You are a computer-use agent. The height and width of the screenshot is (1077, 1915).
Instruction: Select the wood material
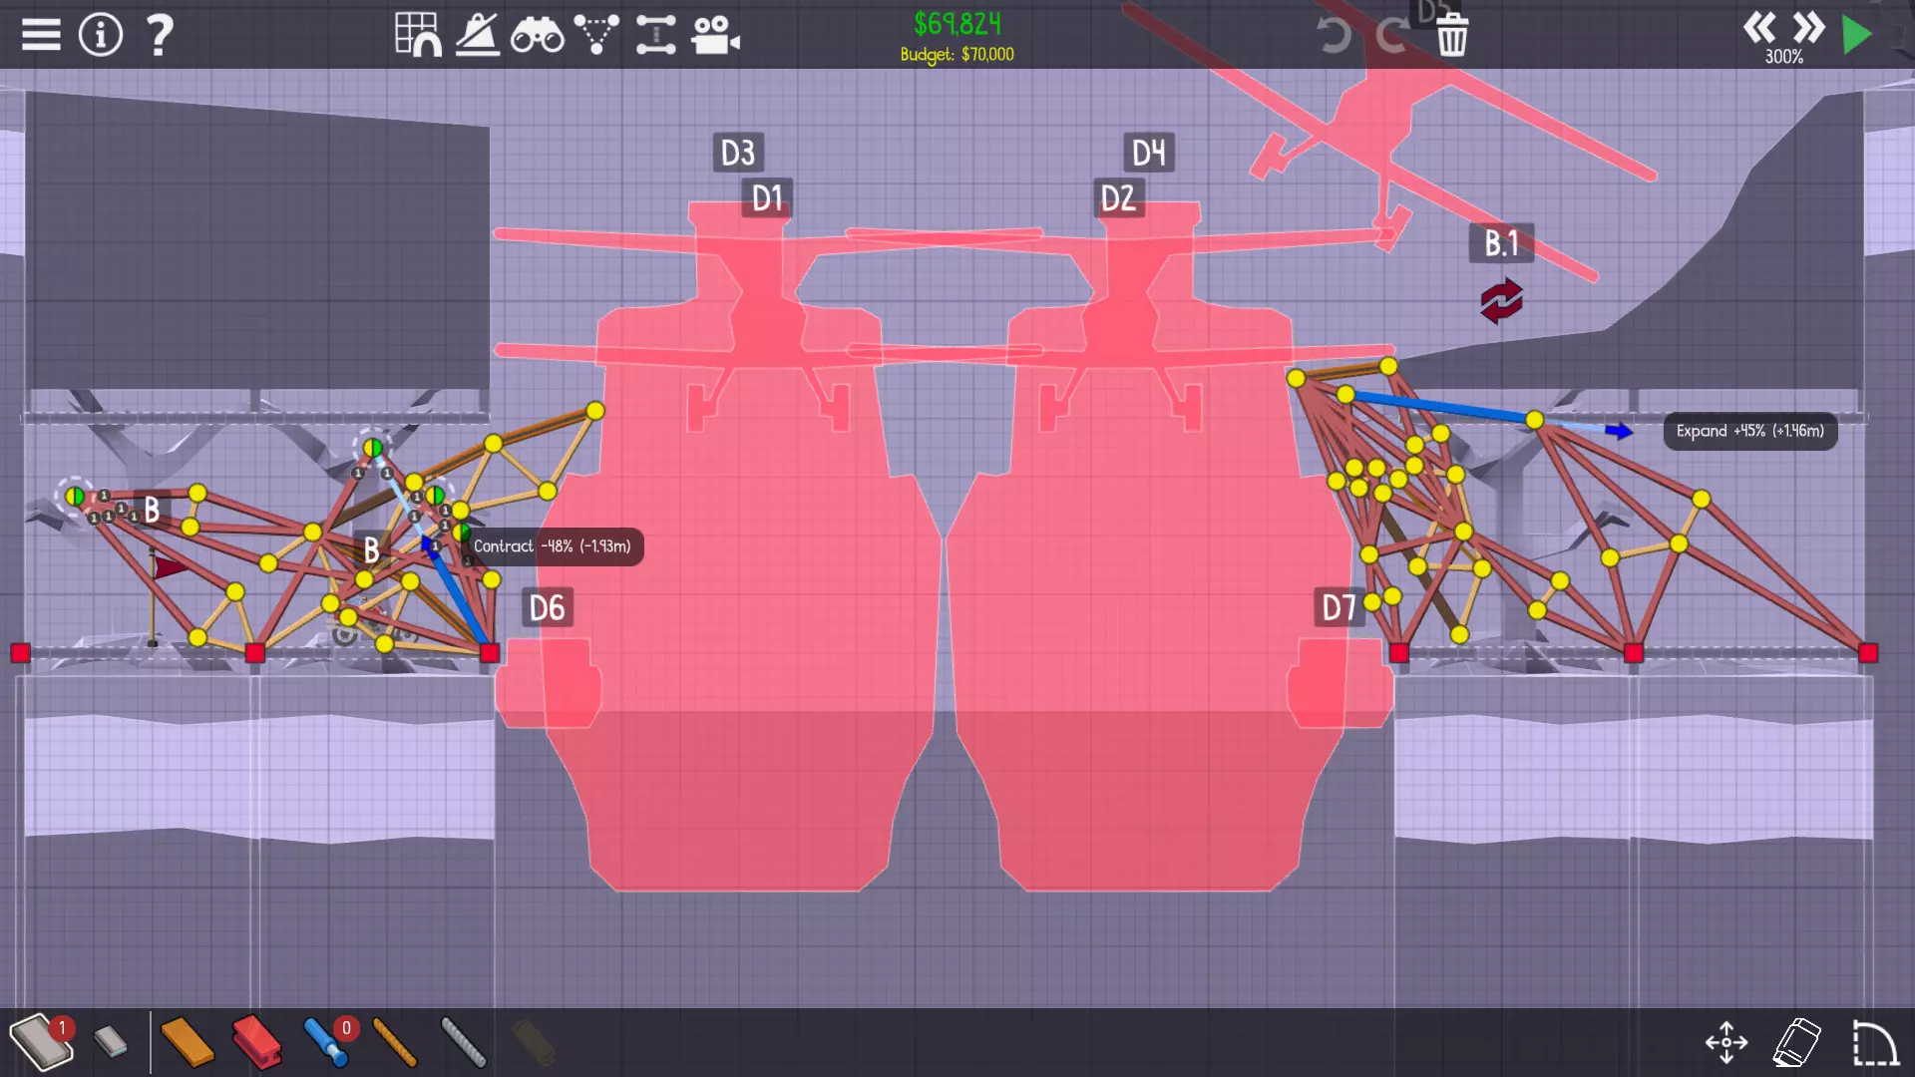tap(187, 1042)
